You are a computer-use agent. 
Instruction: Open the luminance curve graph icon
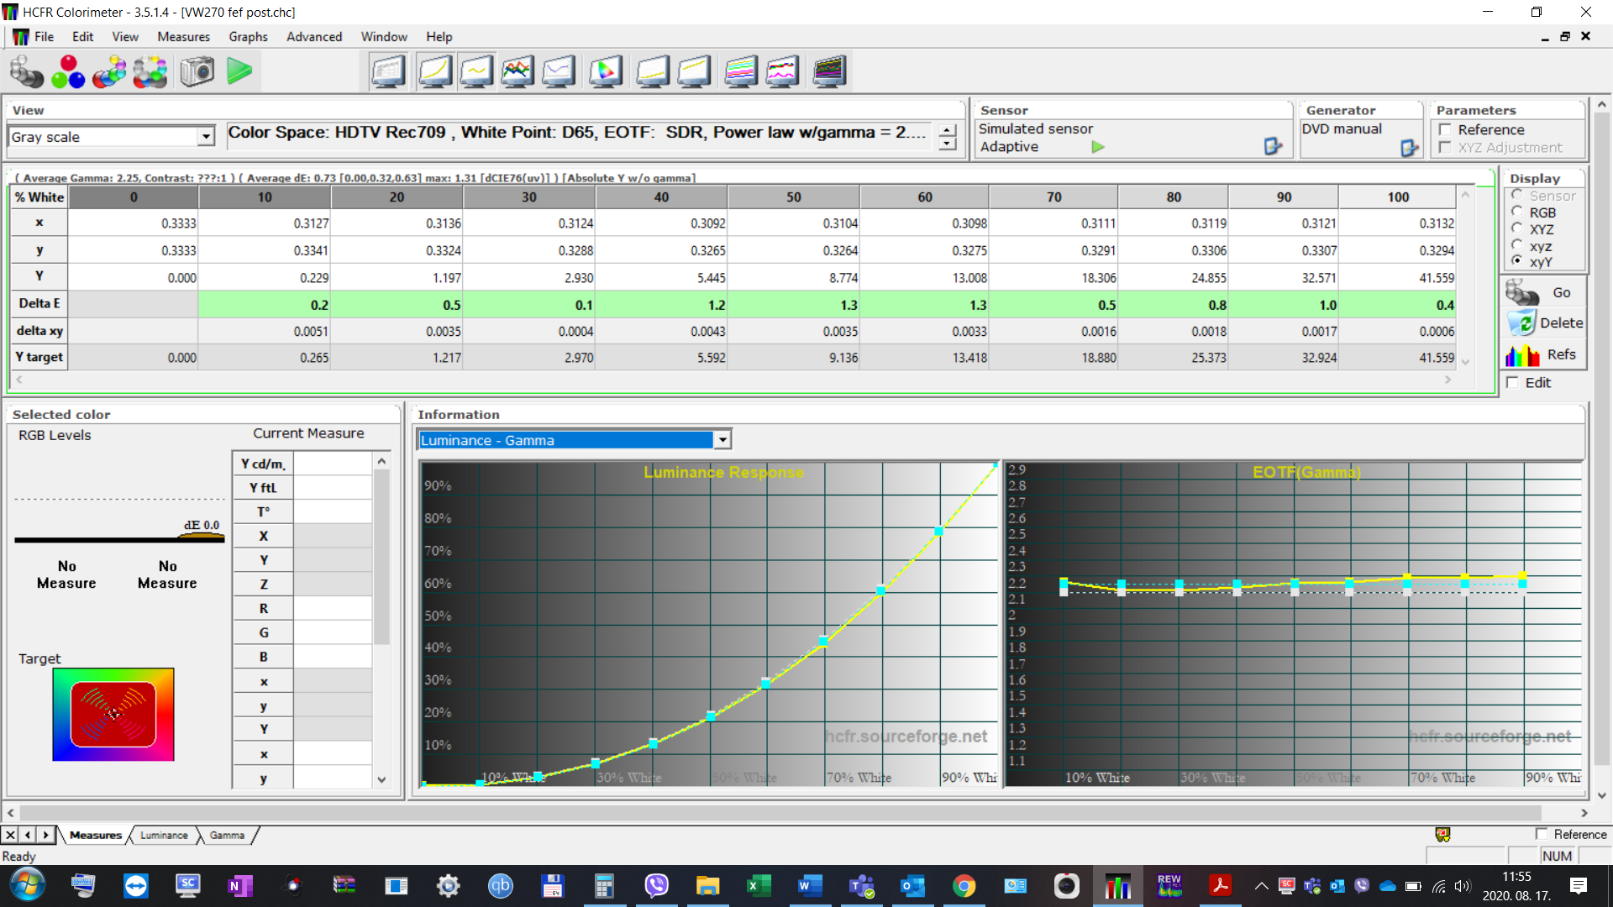tap(435, 71)
